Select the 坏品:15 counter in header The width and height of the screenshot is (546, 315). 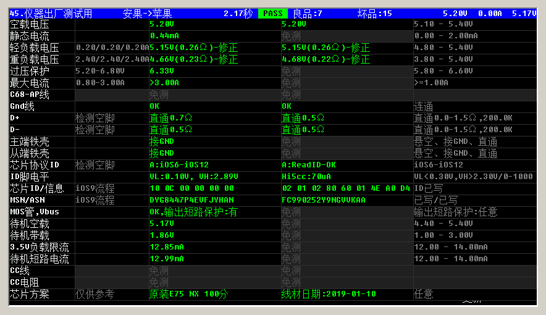[374, 13]
